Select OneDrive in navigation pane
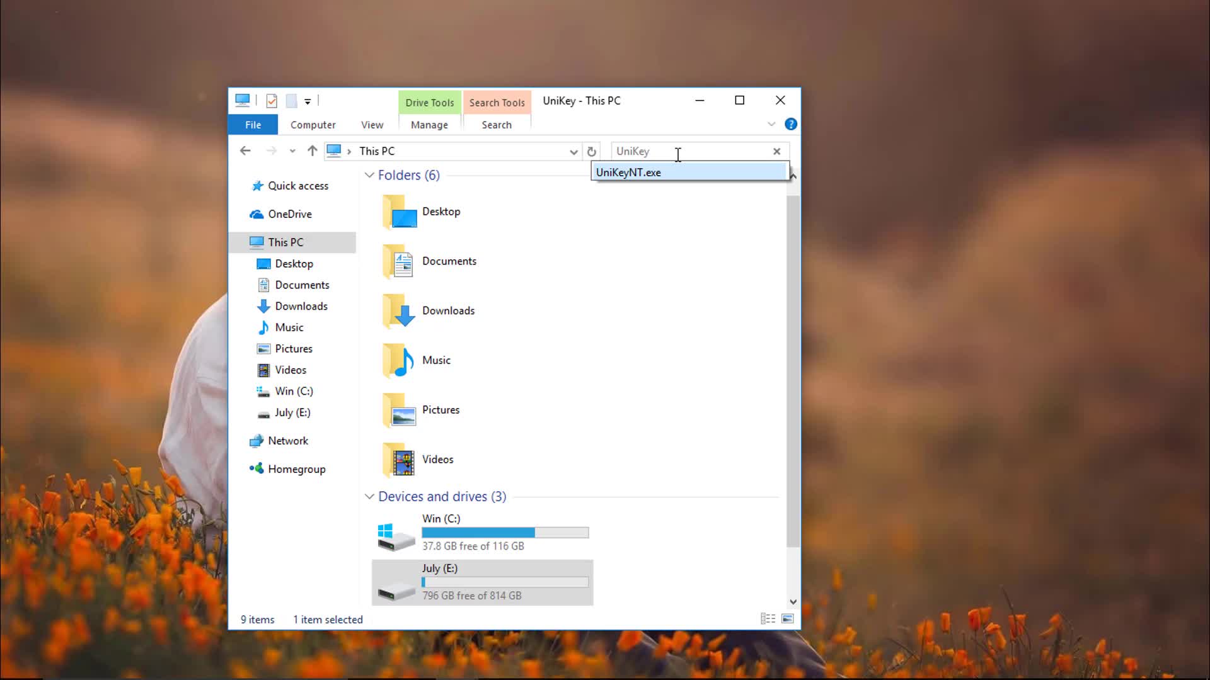 289,214
